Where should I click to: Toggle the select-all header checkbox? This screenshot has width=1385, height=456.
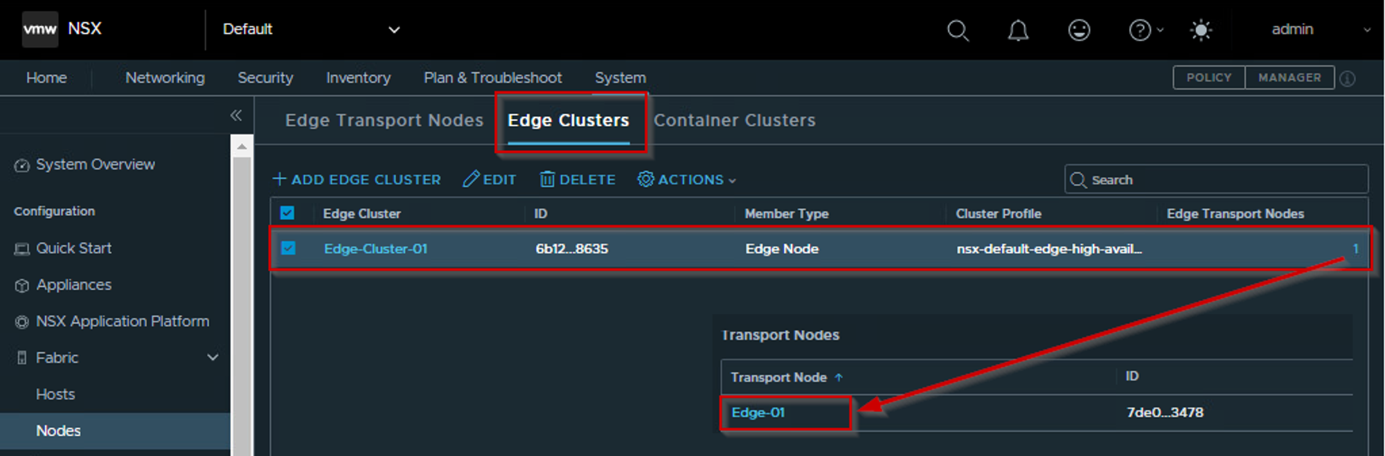(287, 213)
